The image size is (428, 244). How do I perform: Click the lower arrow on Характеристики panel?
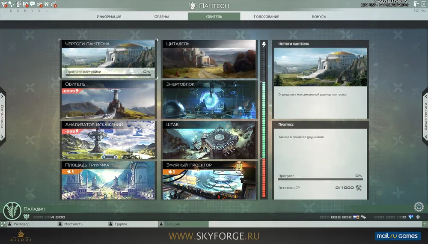[x=425, y=137]
